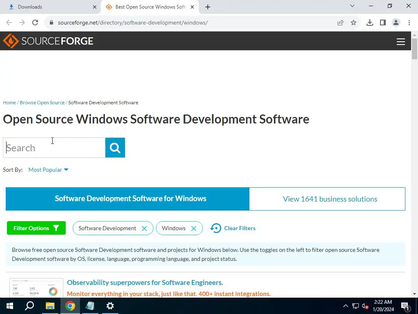Click scrollbar down arrow
The height and width of the screenshot is (314, 418).
click(414, 294)
